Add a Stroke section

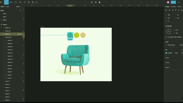pyautogui.click(x=167, y=58)
